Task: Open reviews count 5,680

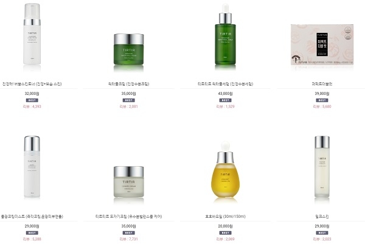Action: point(322,106)
